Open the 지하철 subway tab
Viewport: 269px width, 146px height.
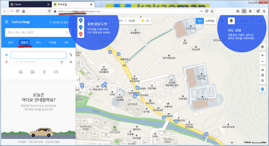52,42
